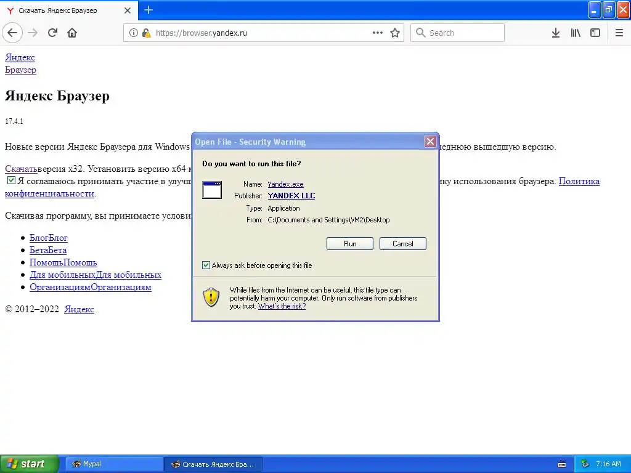Reload the page with the refresh icon
Screen dimensions: 631x473
coord(52,33)
